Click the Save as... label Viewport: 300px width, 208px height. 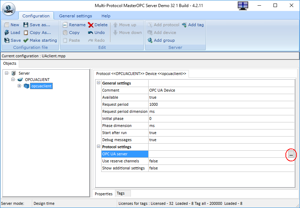[40, 25]
